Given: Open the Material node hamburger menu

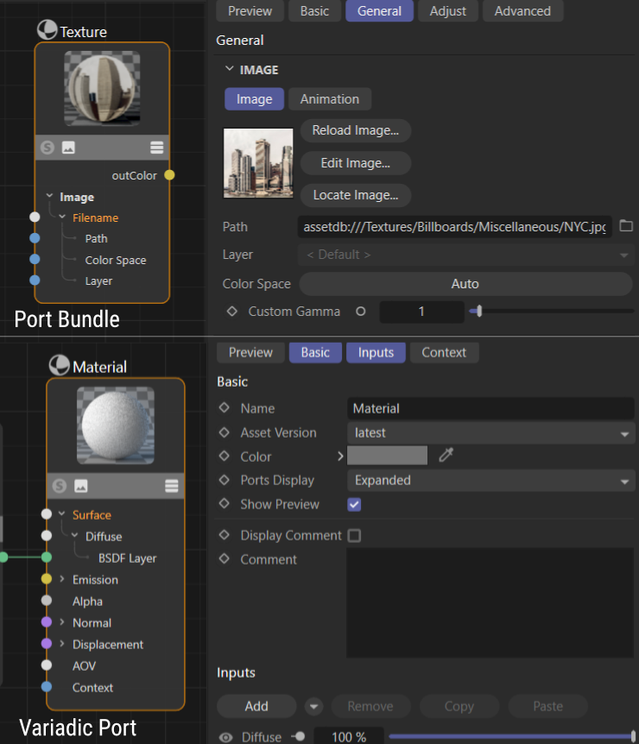Looking at the screenshot, I should (170, 486).
